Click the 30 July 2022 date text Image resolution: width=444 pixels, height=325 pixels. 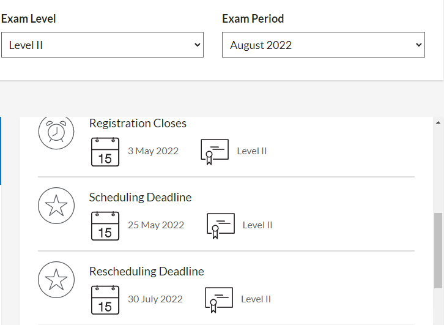[155, 299]
